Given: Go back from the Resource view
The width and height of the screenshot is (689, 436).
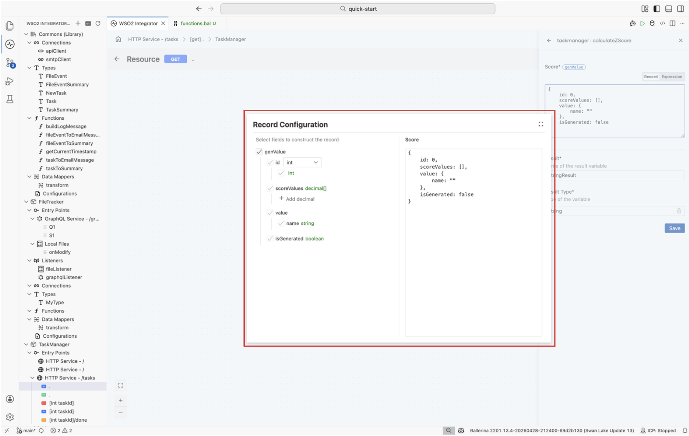Looking at the screenshot, I should (117, 59).
